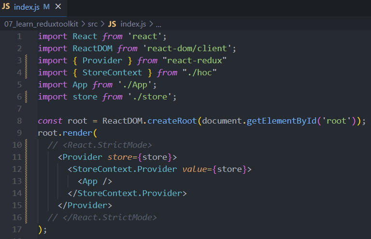Click the 'const' keyword on line 8
The height and width of the screenshot is (239, 371).
coord(50,121)
